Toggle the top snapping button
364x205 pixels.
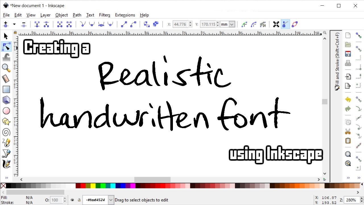click(x=359, y=35)
